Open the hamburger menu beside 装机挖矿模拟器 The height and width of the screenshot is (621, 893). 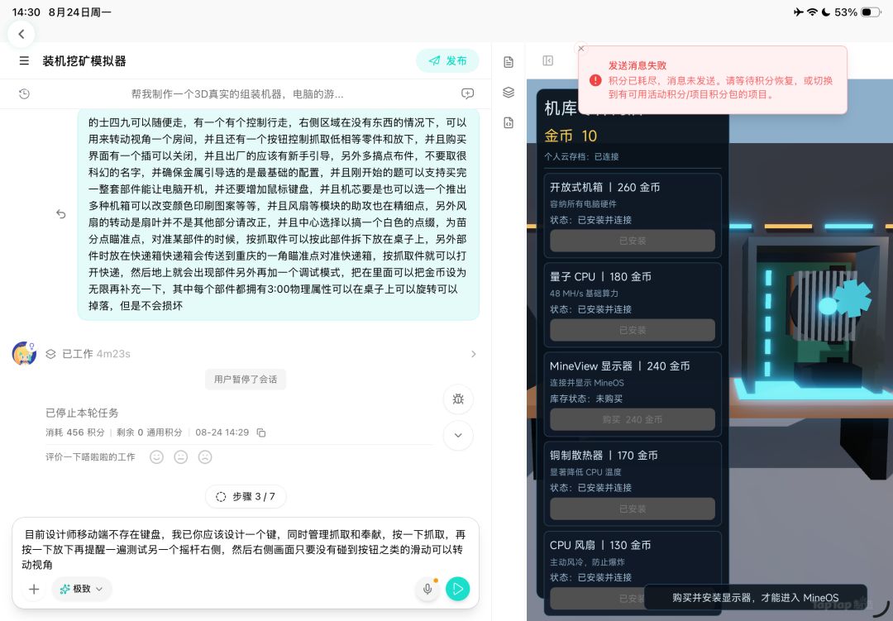pyautogui.click(x=24, y=60)
